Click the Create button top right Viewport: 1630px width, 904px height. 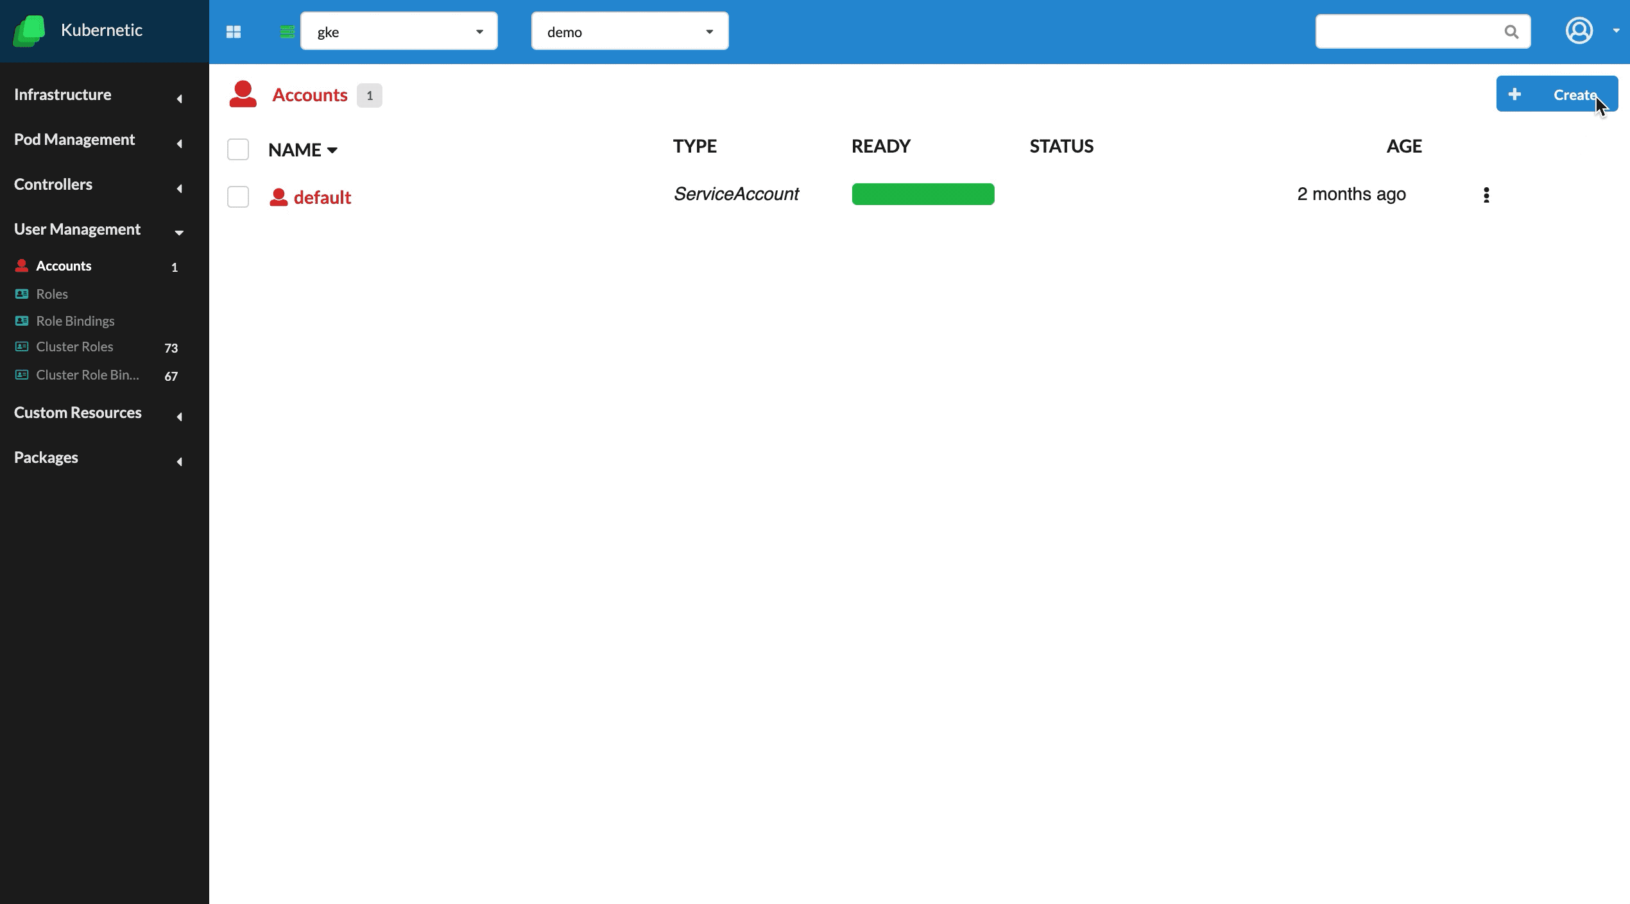1556,94
